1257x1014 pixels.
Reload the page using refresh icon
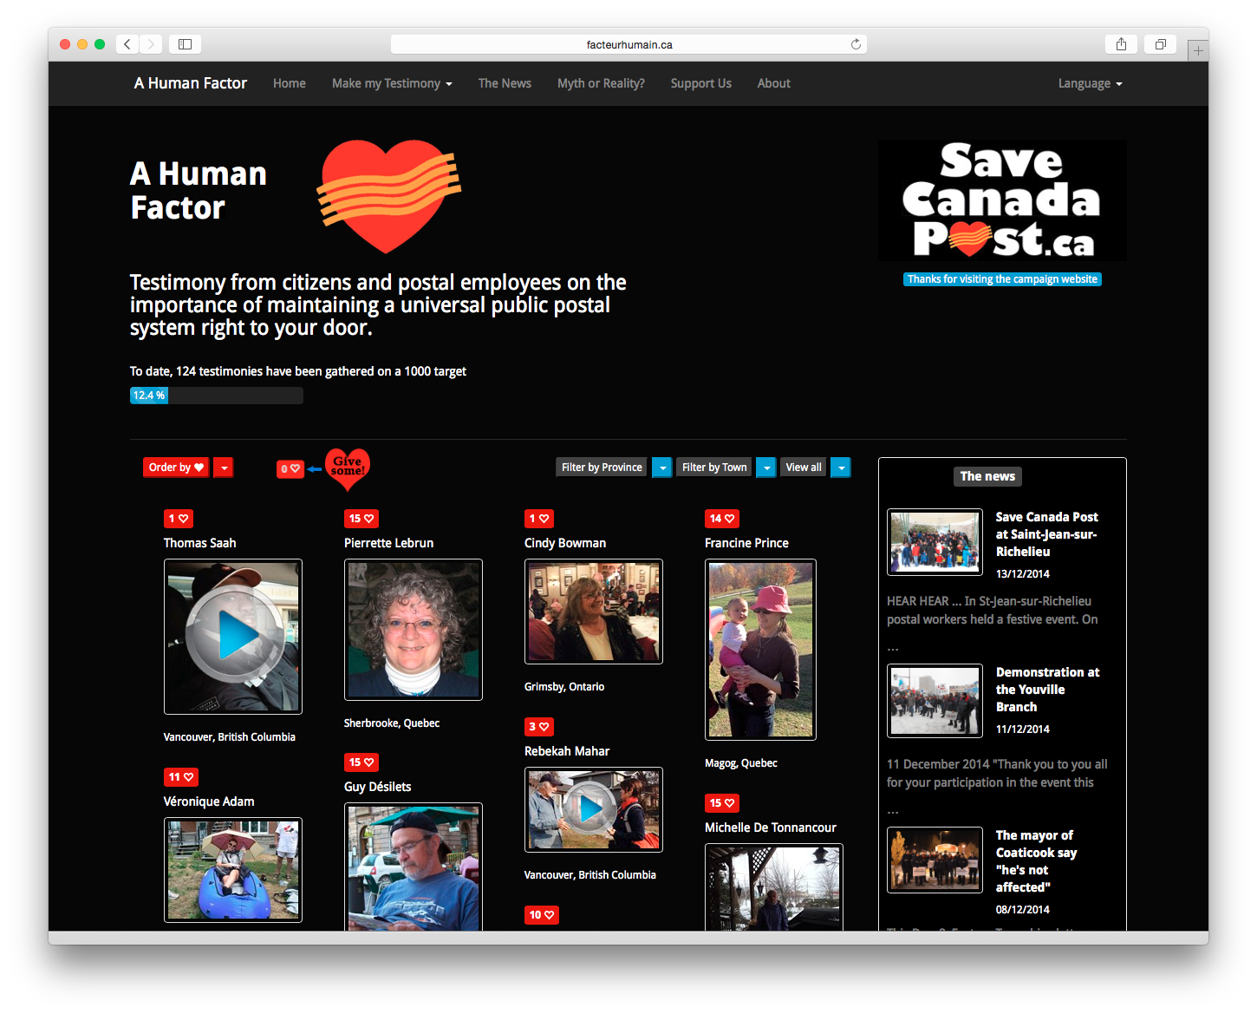[856, 44]
